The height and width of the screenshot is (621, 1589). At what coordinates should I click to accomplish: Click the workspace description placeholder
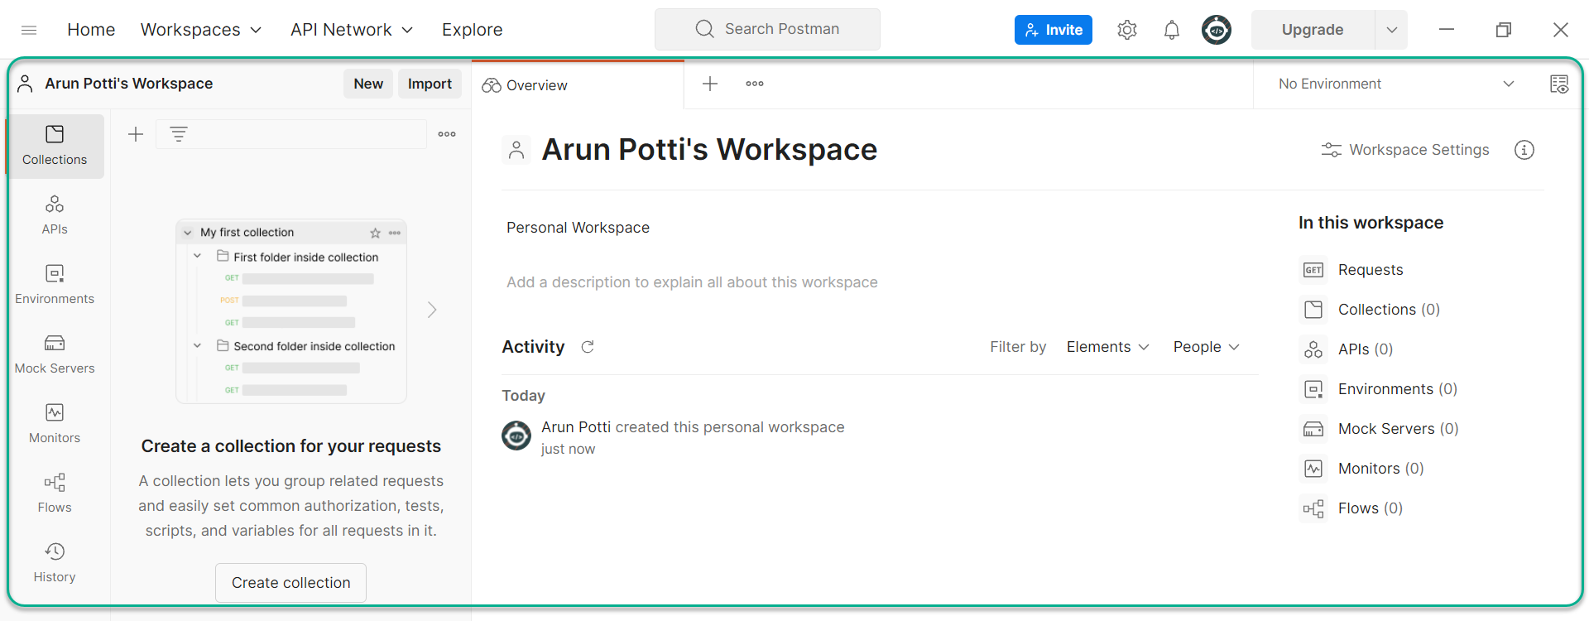[x=692, y=282]
